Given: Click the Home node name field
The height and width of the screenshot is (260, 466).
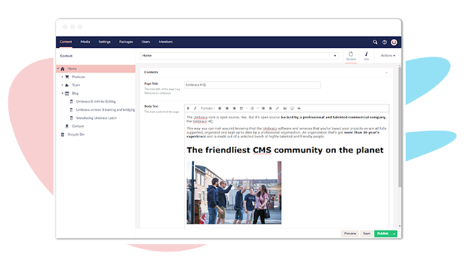Looking at the screenshot, I should (x=239, y=56).
